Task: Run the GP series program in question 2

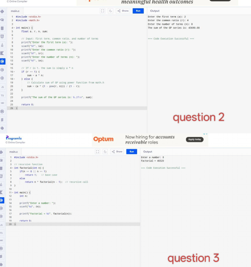Action: click(138, 11)
